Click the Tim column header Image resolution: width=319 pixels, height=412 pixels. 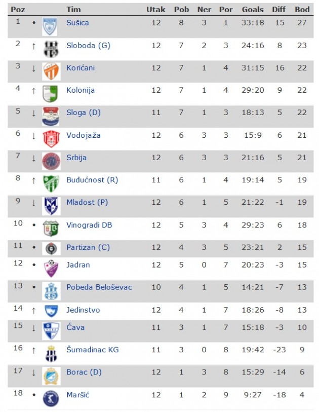(x=73, y=10)
